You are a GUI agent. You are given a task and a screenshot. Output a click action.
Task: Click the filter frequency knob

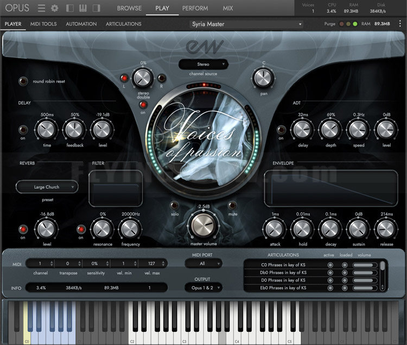coord(130,229)
